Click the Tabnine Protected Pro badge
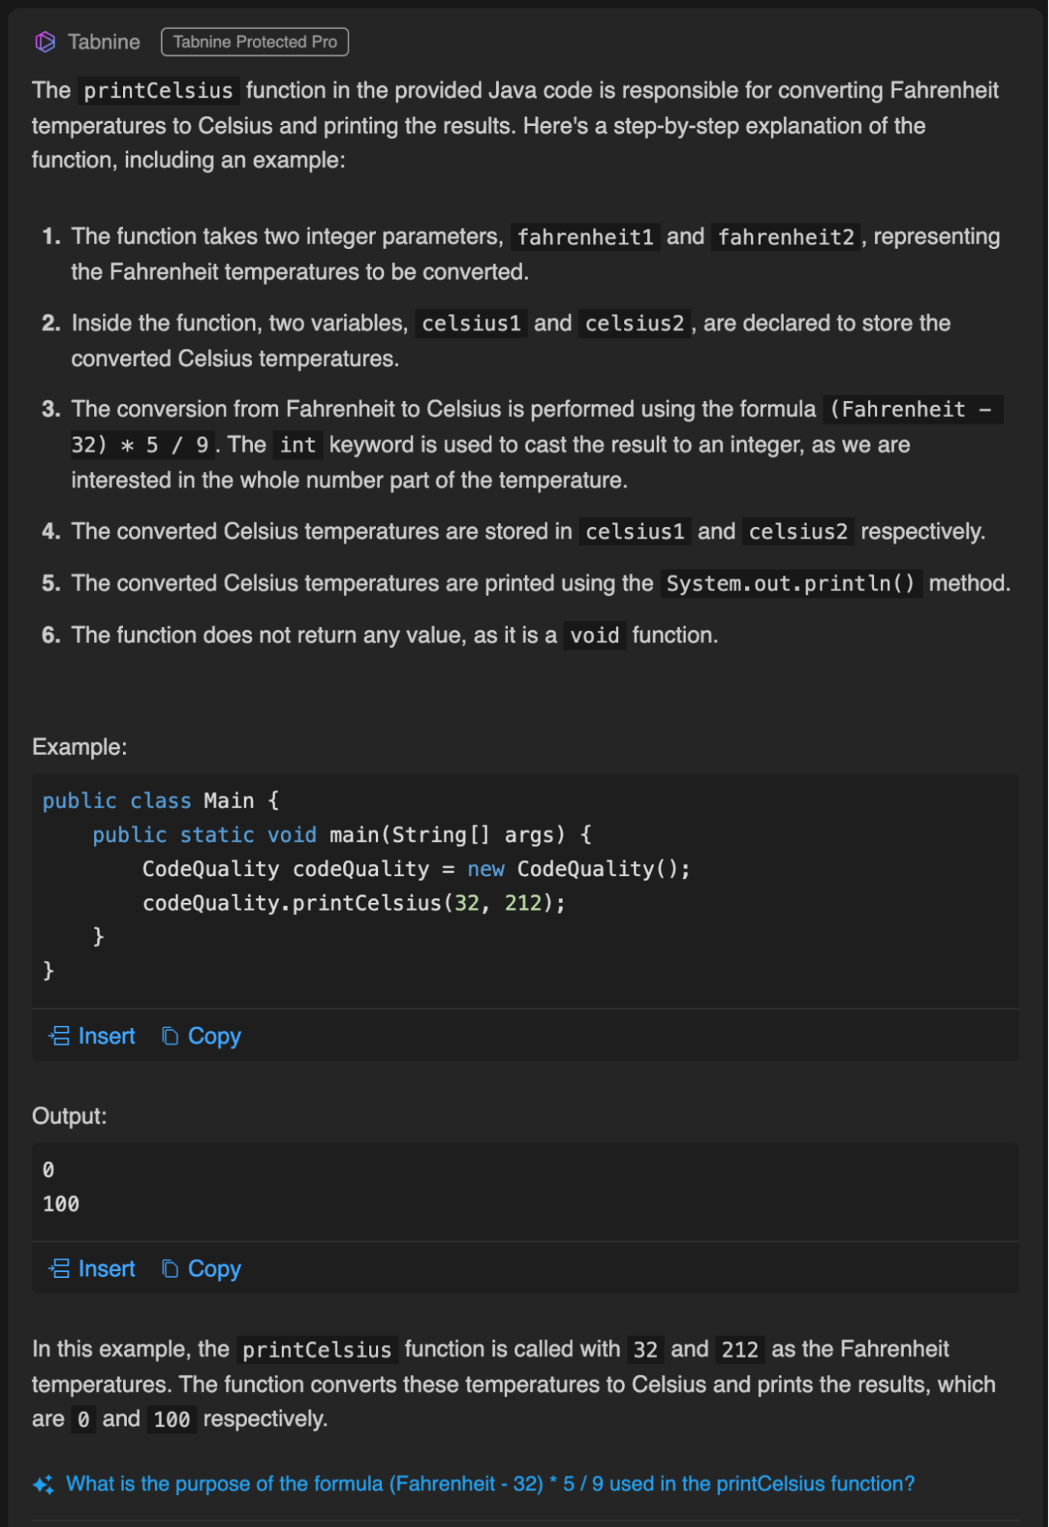The image size is (1049, 1527). 254,42
